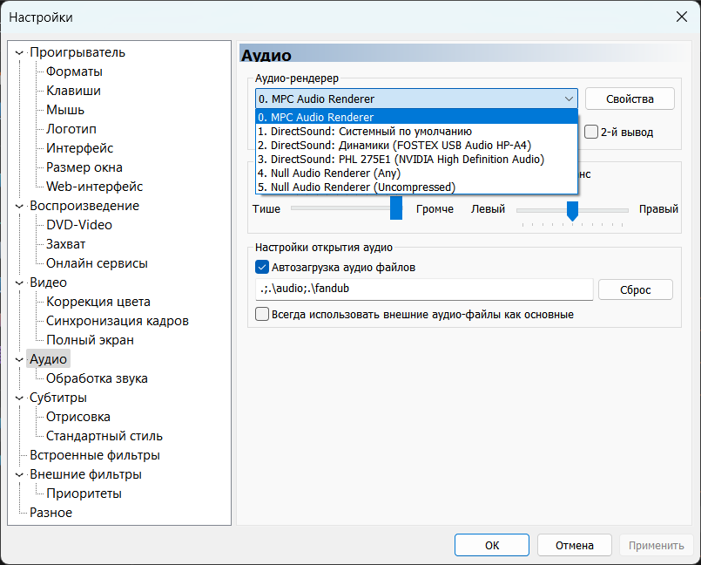This screenshot has width=701, height=565.
Task: Click the balance slider thumb
Action: [x=572, y=210]
